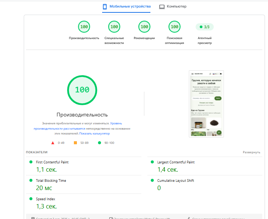Image resolution: width=268 pixels, height=219 pixels.
Task: Click the Производительность heading below big gauge
Action: 82,115
